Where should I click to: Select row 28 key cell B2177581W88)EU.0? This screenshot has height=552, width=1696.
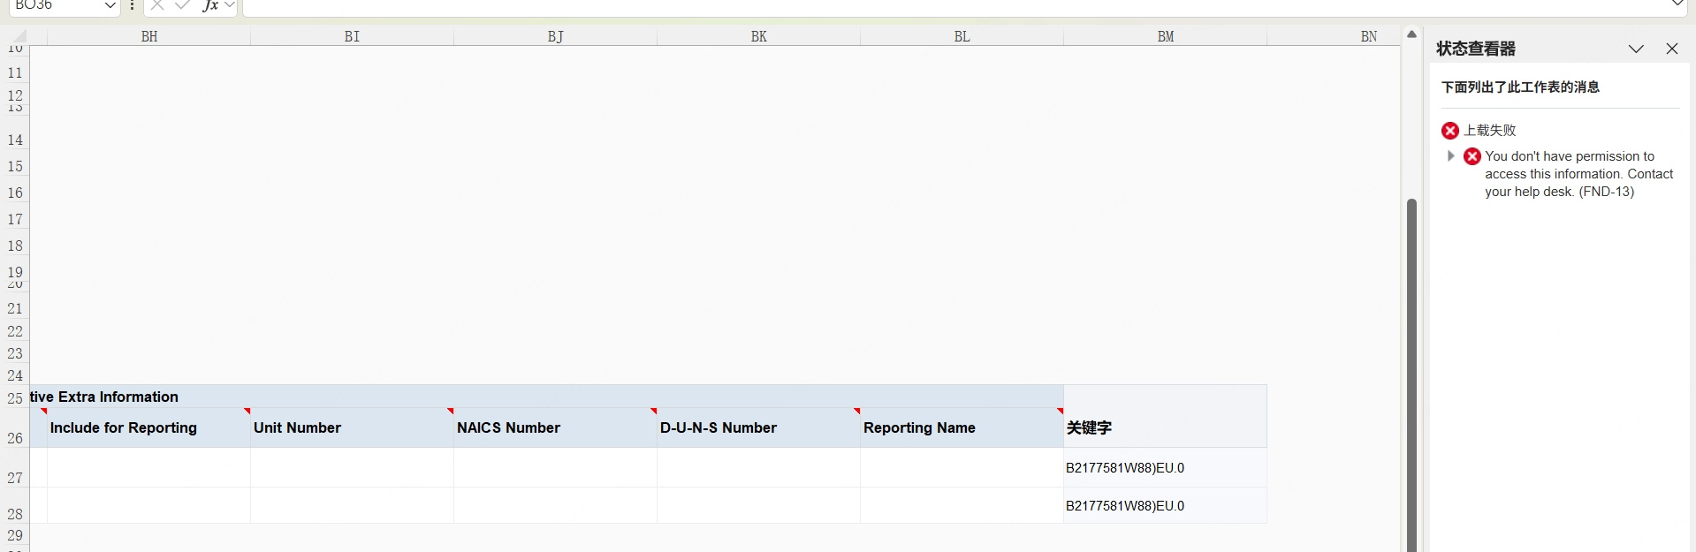point(1166,506)
